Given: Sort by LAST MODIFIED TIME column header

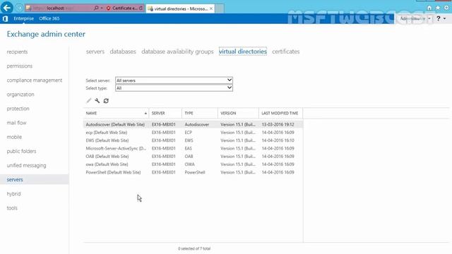Looking at the screenshot, I should [x=280, y=113].
